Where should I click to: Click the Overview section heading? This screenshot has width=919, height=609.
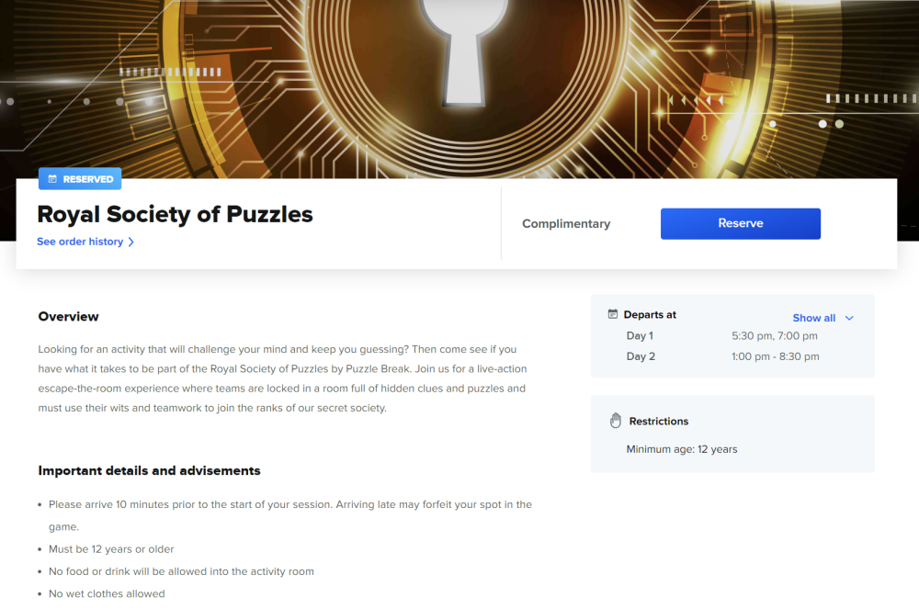[69, 316]
